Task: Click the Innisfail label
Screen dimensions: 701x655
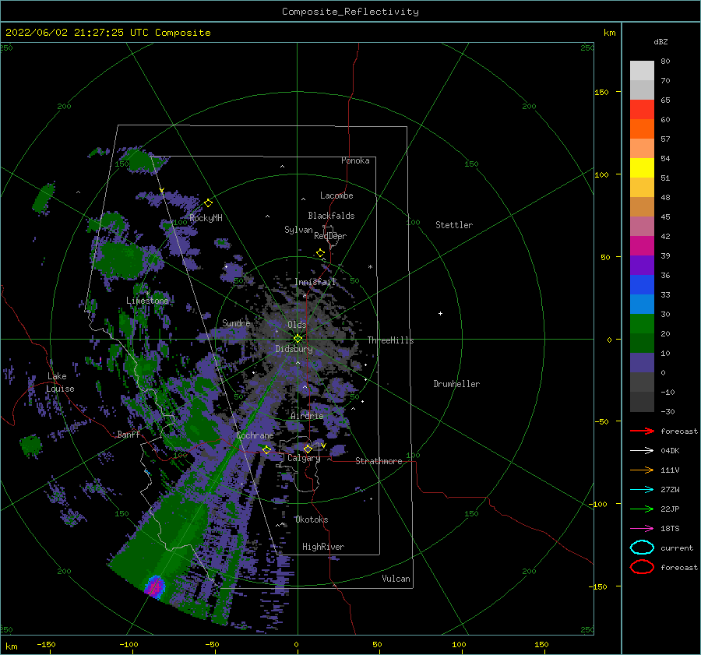Action: click(315, 282)
